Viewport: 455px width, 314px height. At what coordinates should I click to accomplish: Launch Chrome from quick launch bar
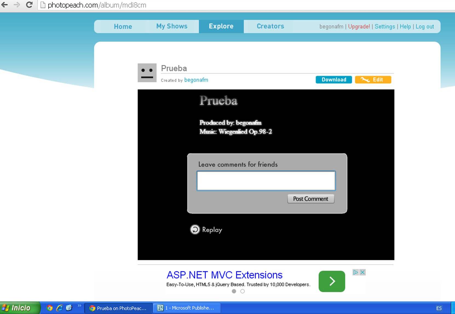pos(50,308)
